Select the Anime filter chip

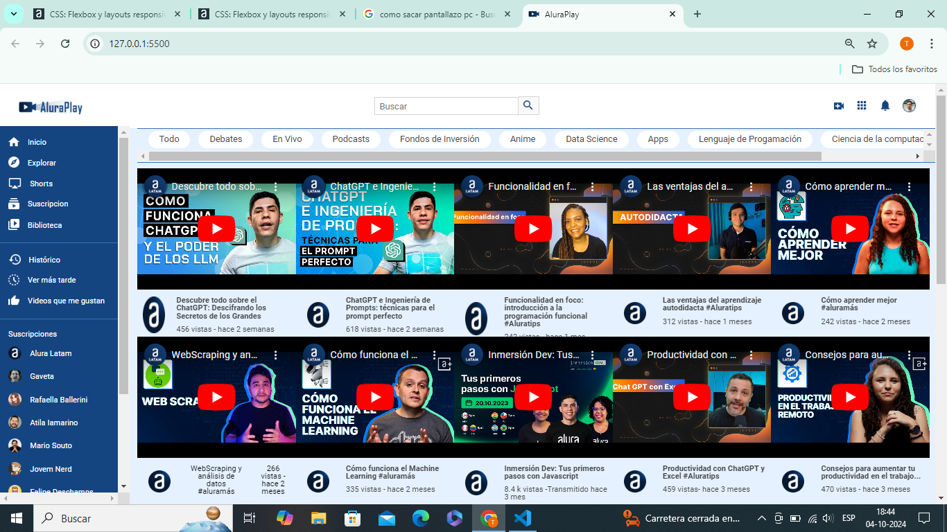[x=523, y=139]
